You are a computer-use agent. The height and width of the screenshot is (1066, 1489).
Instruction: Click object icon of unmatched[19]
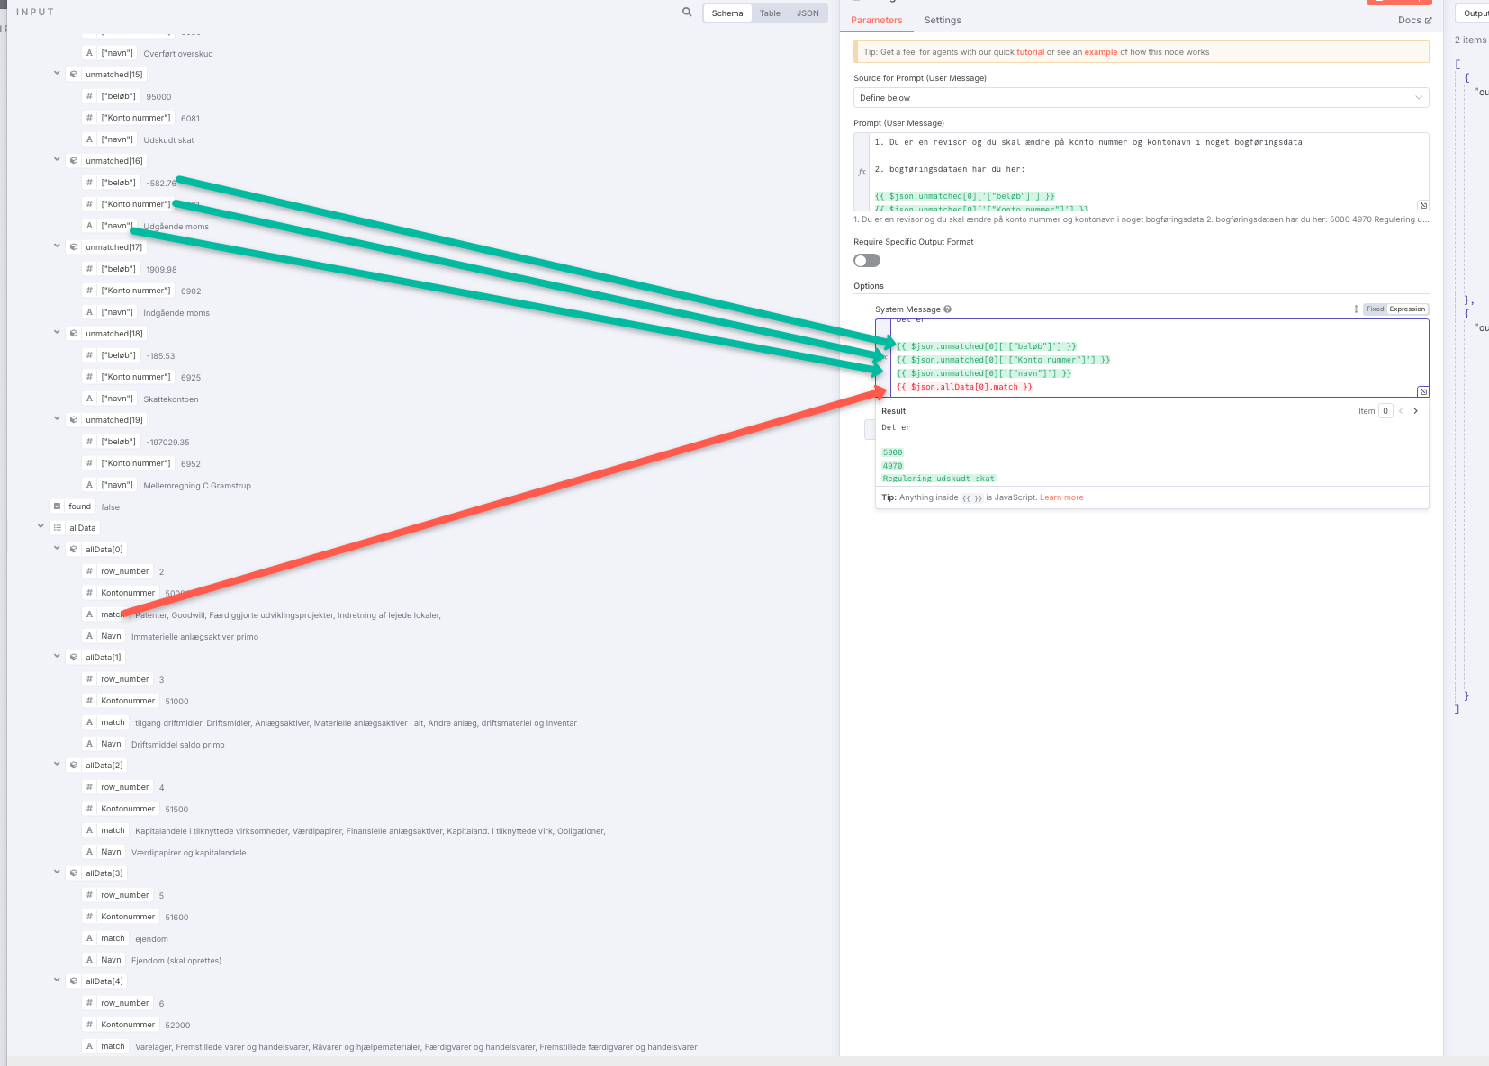coord(74,420)
